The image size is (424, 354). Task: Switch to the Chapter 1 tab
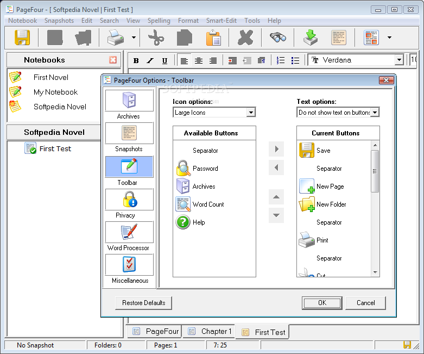click(x=210, y=331)
